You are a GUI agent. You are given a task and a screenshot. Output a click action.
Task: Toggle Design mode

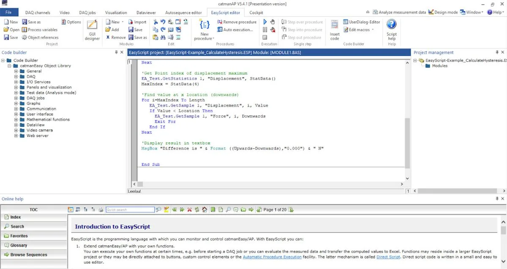tap(443, 12)
